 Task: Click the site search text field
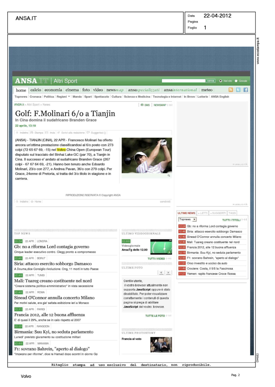[183, 81]
